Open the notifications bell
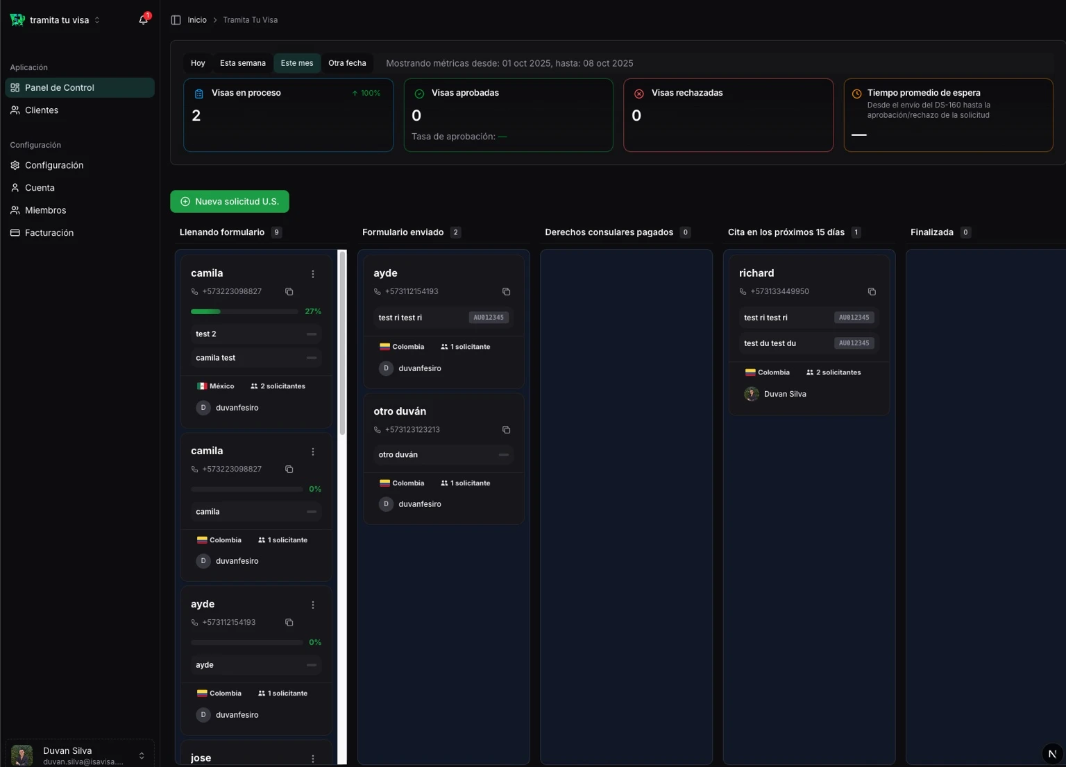The width and height of the screenshot is (1066, 767). [144, 20]
